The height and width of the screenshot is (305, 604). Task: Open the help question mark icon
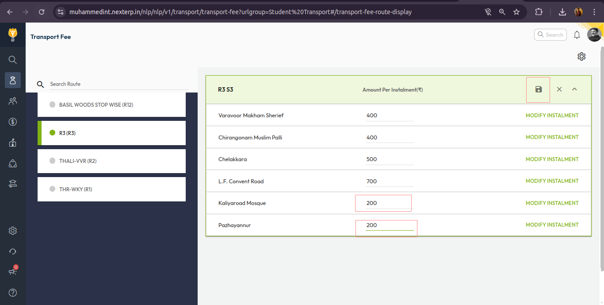[13, 293]
